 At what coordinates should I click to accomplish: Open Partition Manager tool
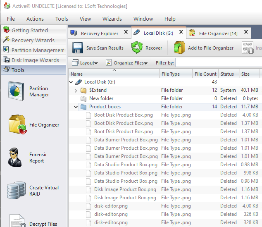pyautogui.click(x=16, y=91)
